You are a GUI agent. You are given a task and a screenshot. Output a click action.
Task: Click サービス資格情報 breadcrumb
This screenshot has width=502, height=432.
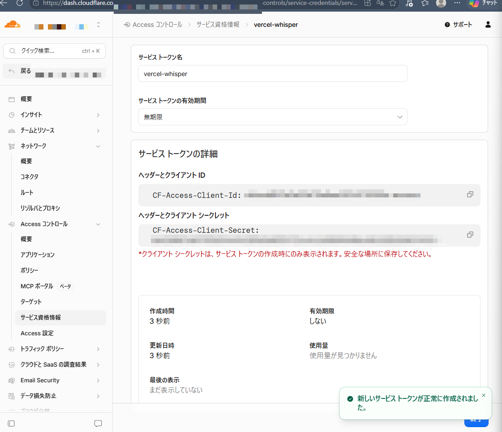coord(218,25)
